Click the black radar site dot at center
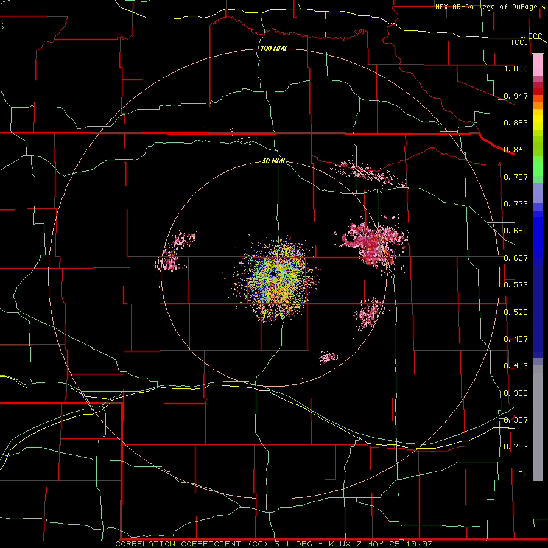 pyautogui.click(x=273, y=273)
